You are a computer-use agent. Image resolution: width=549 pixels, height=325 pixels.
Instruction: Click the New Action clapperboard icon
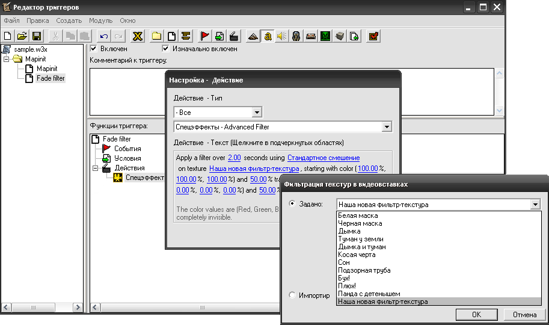click(234, 36)
